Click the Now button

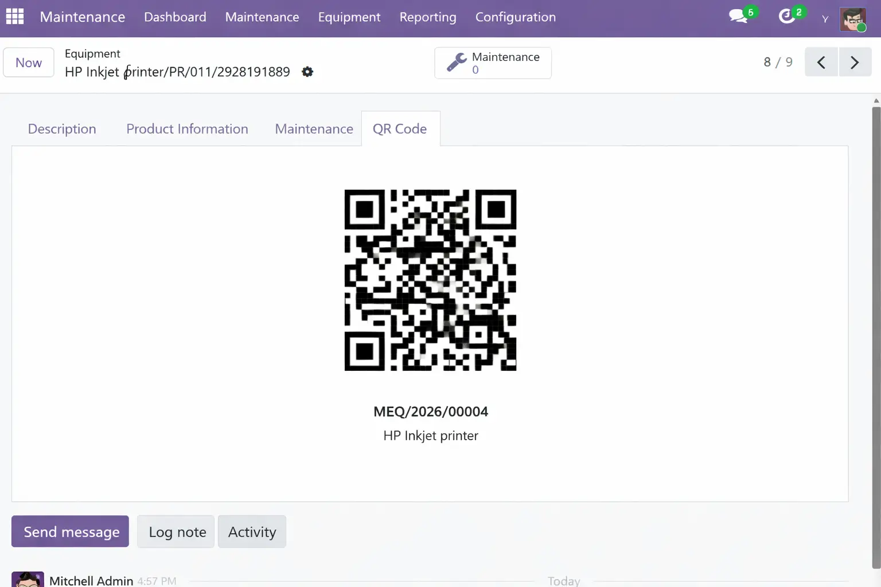click(28, 62)
